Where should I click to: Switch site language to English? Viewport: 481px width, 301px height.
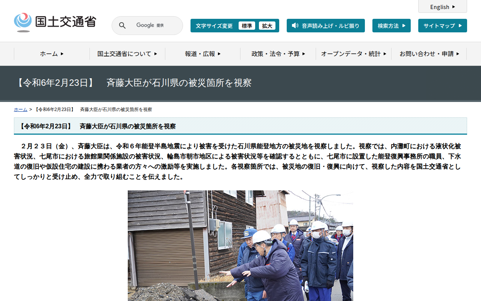tap(443, 6)
